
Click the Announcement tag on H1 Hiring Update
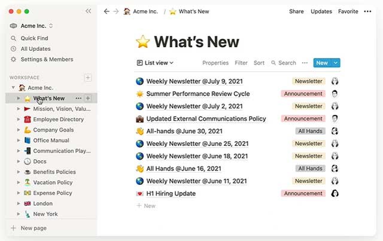pyautogui.click(x=303, y=193)
